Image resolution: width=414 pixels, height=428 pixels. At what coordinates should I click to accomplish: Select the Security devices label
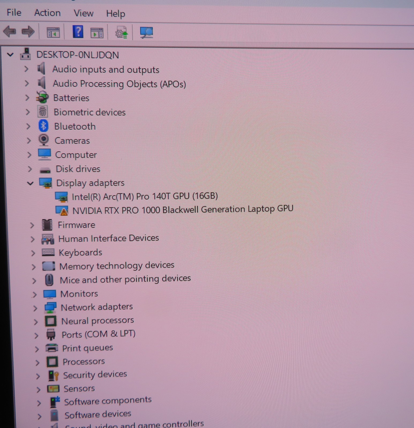(x=95, y=375)
